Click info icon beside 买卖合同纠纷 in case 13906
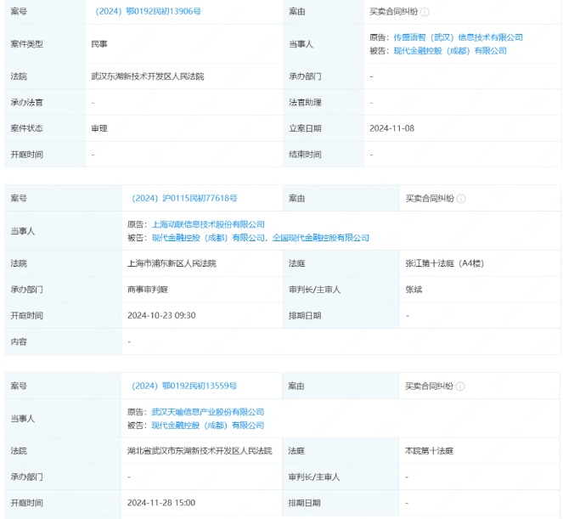The height and width of the screenshot is (519, 563). pos(425,12)
